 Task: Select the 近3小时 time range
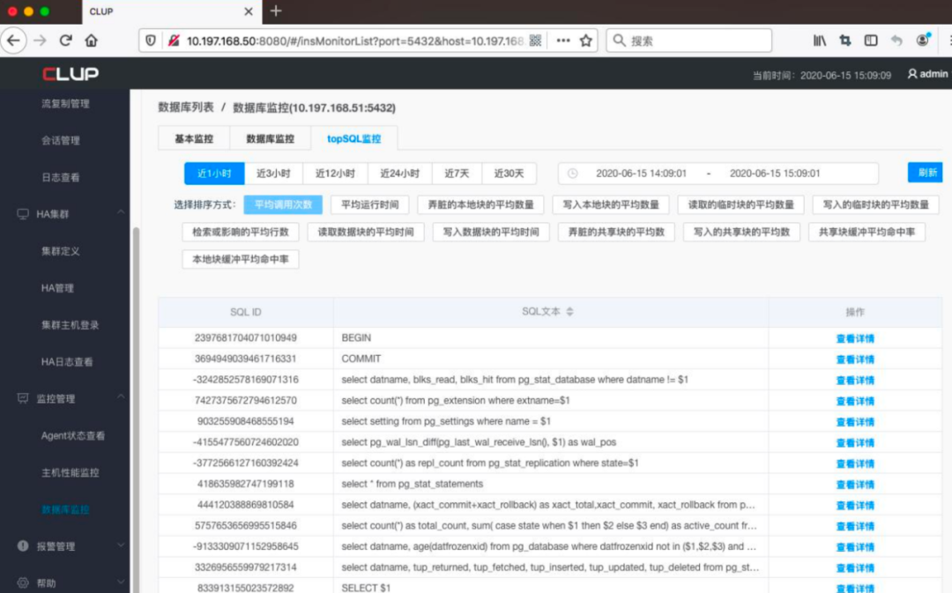click(273, 174)
